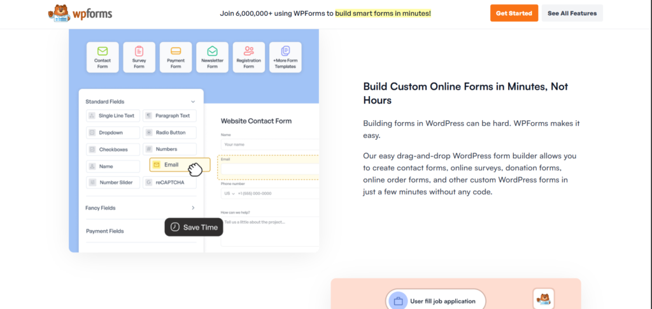The image size is (652, 309).
Task: Click the clock icon in Save Time
Action: click(175, 227)
